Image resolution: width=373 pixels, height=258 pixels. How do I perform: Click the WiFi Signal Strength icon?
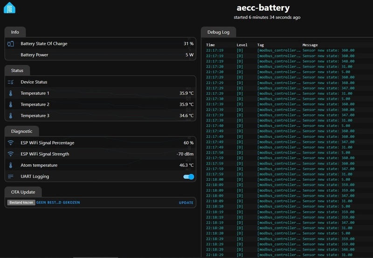(10, 154)
